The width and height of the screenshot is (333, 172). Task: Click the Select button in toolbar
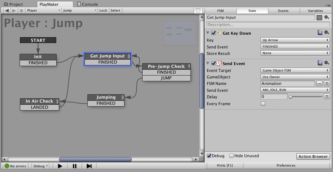pyautogui.click(x=115, y=10)
